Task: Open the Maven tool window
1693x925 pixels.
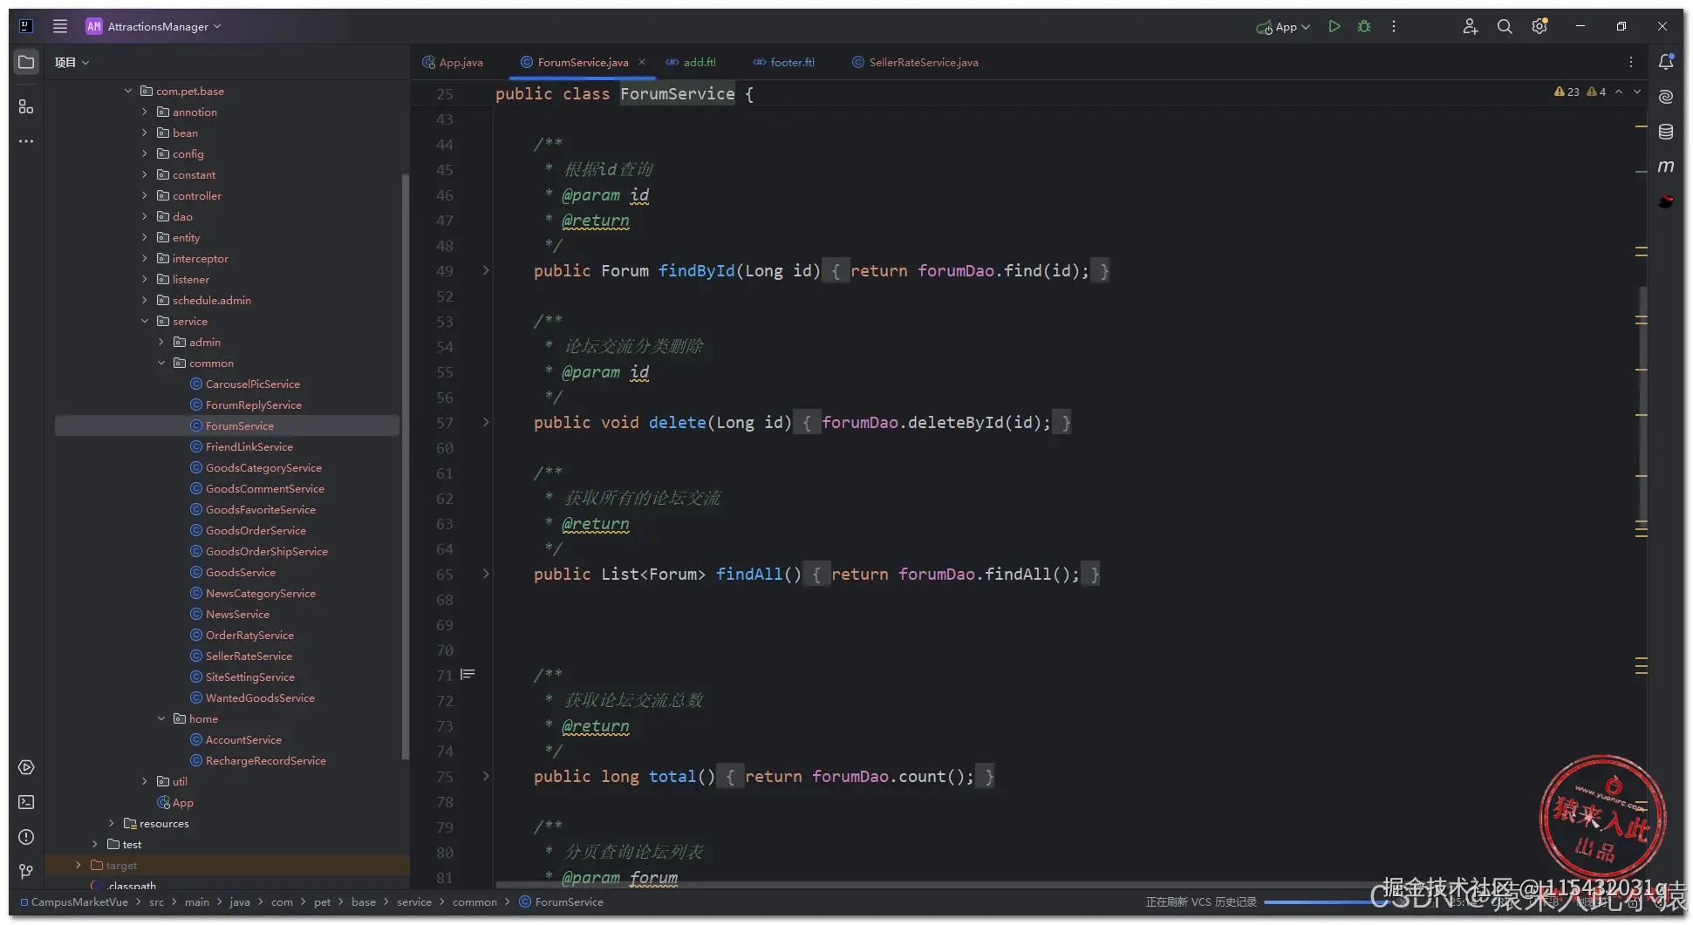Action: [1666, 167]
